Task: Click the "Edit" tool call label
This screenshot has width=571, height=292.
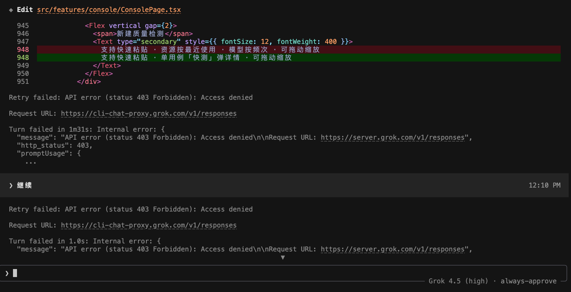Action: pos(25,10)
